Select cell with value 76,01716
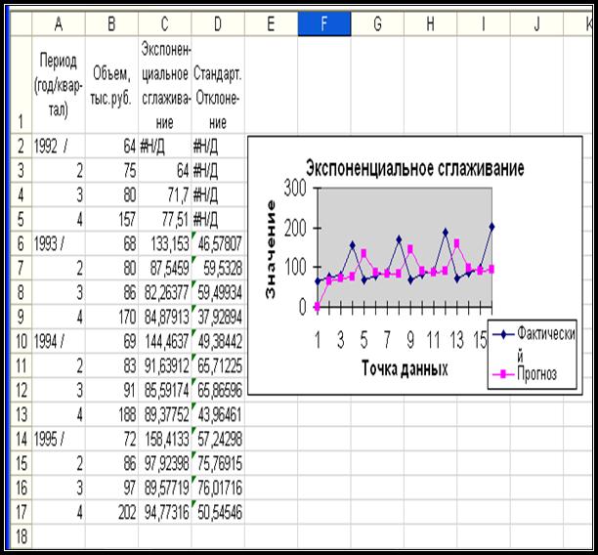598x555 pixels. click(218, 488)
